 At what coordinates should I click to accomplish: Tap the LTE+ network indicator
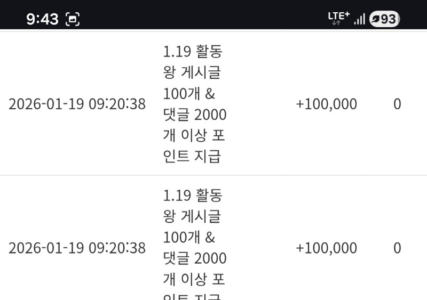tap(338, 16)
